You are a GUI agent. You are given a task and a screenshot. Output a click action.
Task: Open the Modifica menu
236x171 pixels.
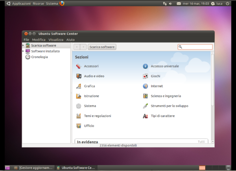[39, 40]
